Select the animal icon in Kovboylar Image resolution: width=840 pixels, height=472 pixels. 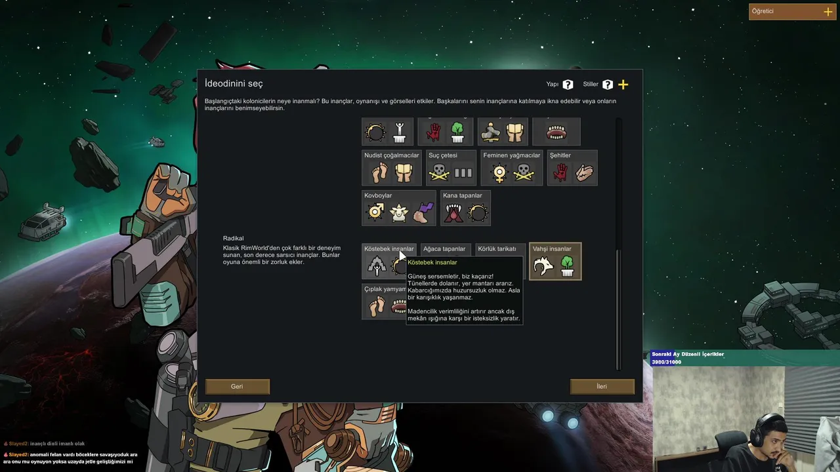[399, 213]
